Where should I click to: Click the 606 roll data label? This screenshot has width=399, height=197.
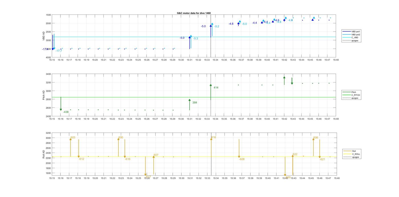pyautogui.click(x=316, y=138)
